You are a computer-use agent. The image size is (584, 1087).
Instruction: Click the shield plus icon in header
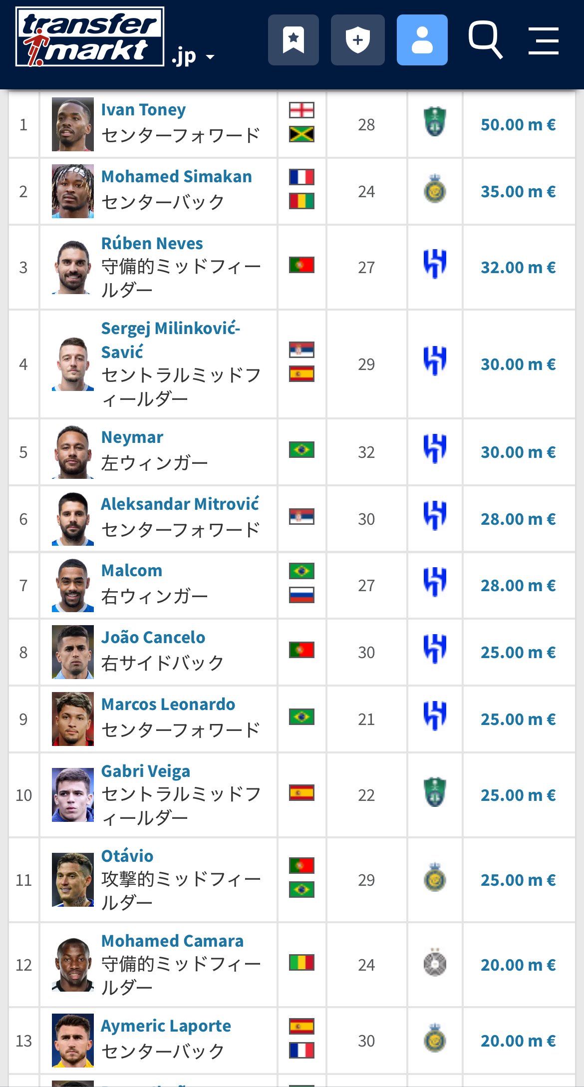358,40
